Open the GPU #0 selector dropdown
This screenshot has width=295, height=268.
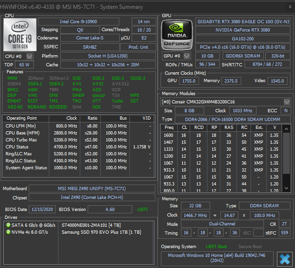point(186,56)
